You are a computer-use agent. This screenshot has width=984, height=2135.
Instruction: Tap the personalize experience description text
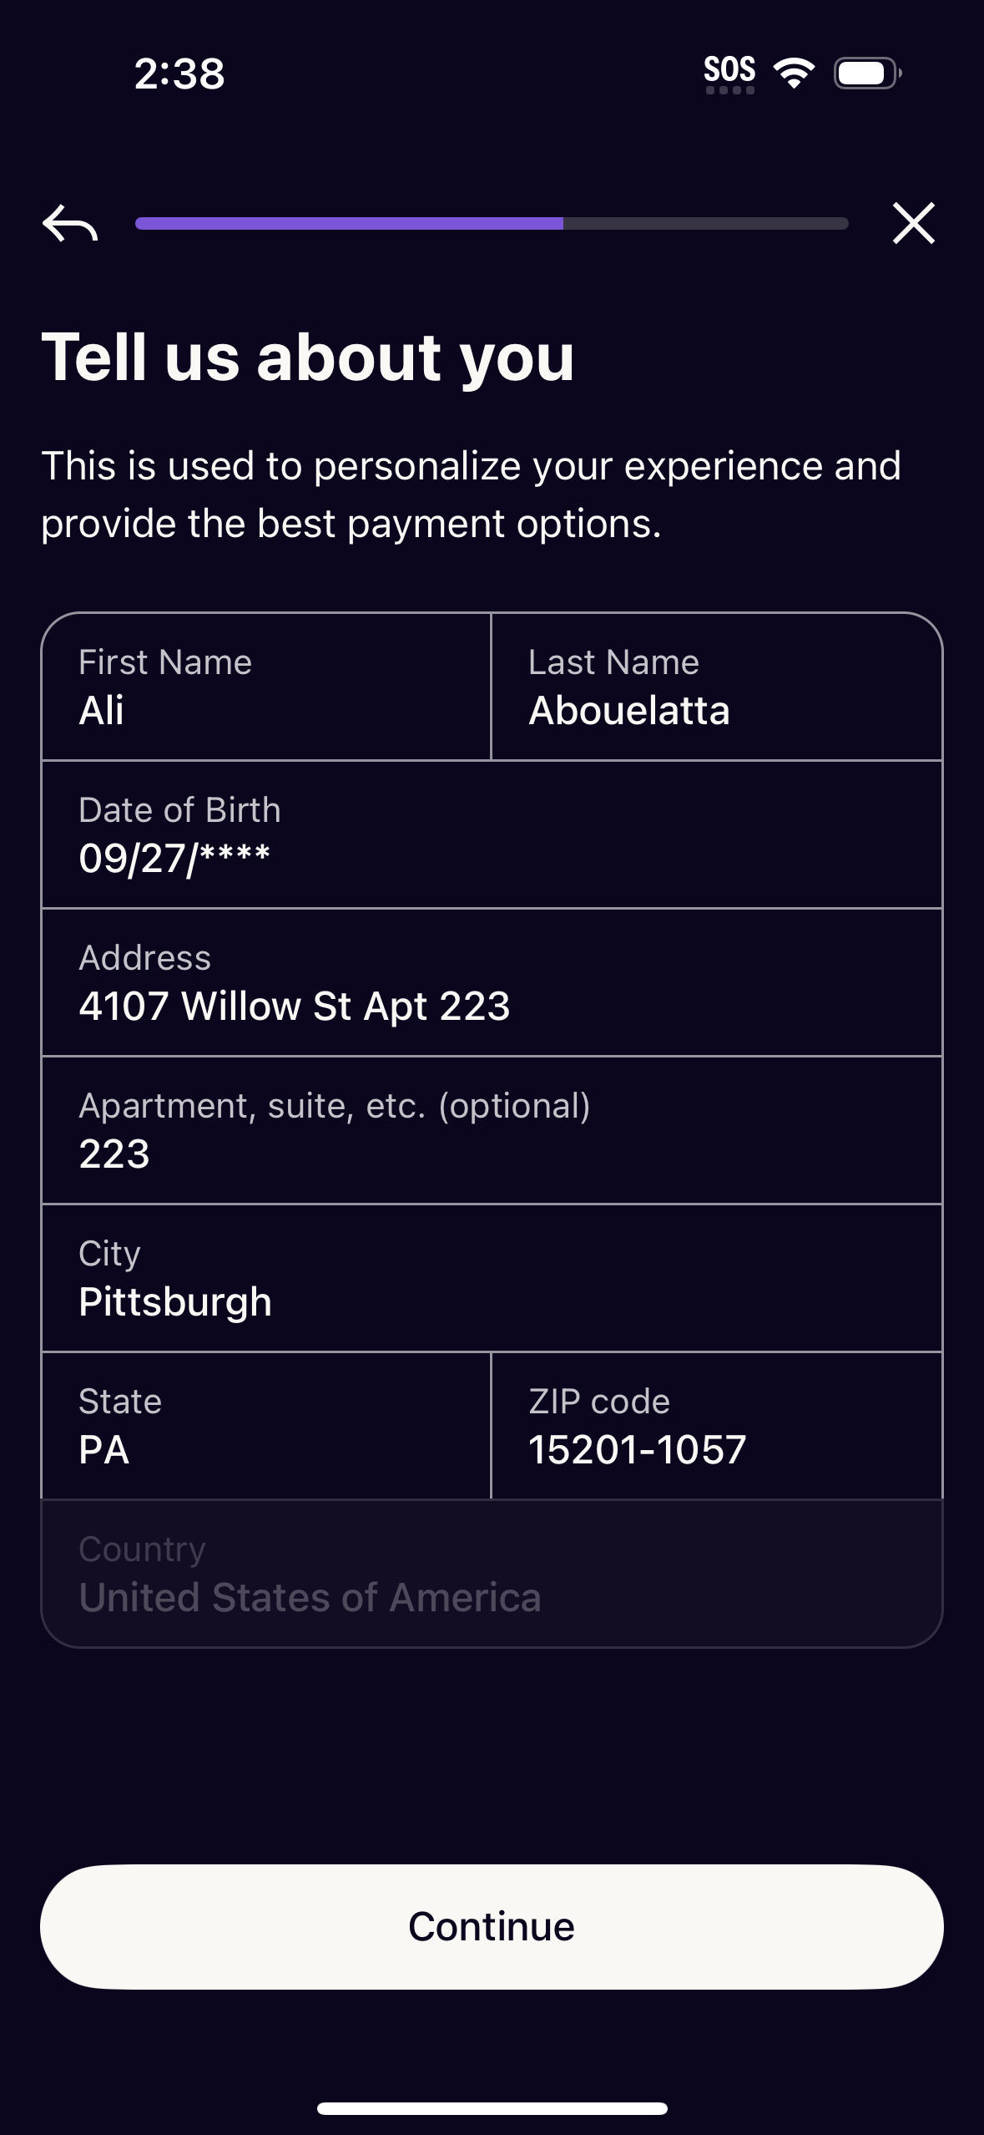[x=471, y=494]
